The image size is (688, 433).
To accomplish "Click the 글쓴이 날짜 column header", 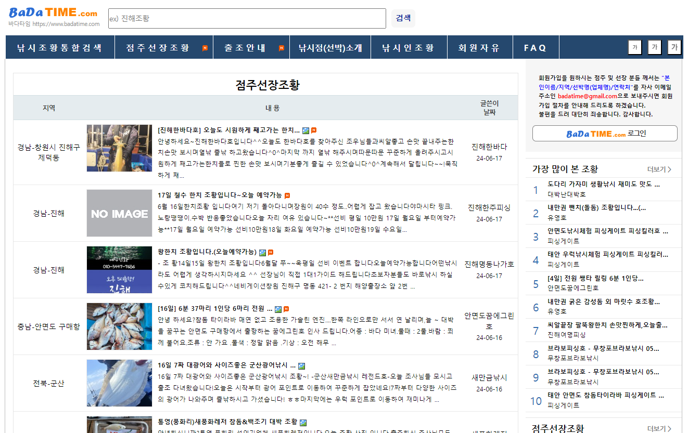I will click(489, 108).
